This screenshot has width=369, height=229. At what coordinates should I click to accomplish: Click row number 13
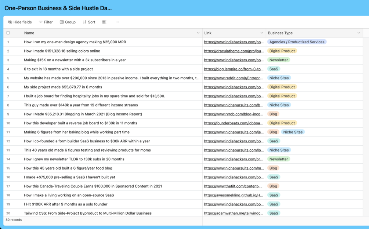8,150
